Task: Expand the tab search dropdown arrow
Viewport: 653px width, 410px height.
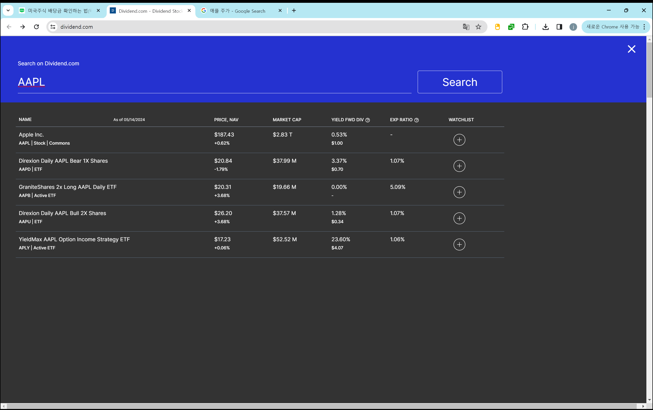Action: pos(8,11)
